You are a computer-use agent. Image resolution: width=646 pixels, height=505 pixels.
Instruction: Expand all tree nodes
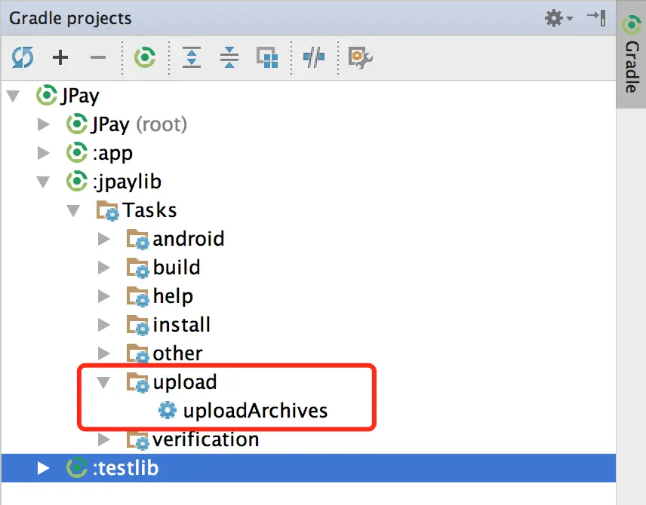click(x=192, y=57)
